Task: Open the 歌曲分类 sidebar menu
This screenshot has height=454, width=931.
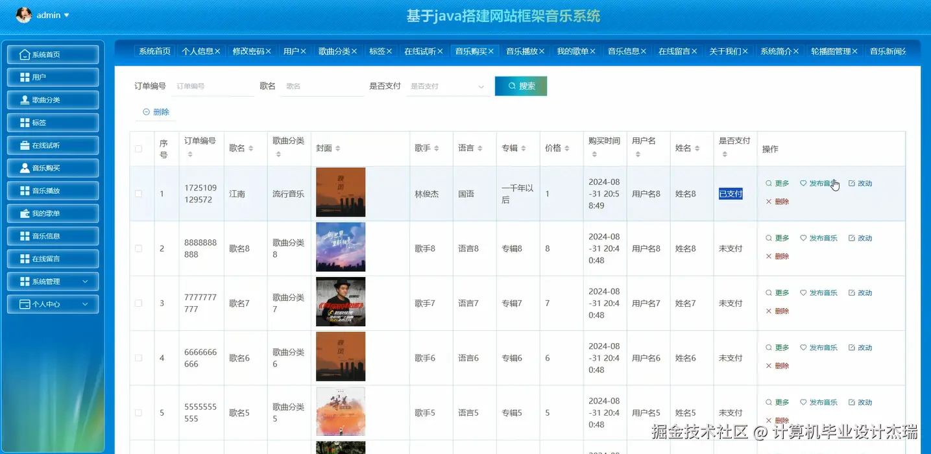Action: tap(53, 100)
